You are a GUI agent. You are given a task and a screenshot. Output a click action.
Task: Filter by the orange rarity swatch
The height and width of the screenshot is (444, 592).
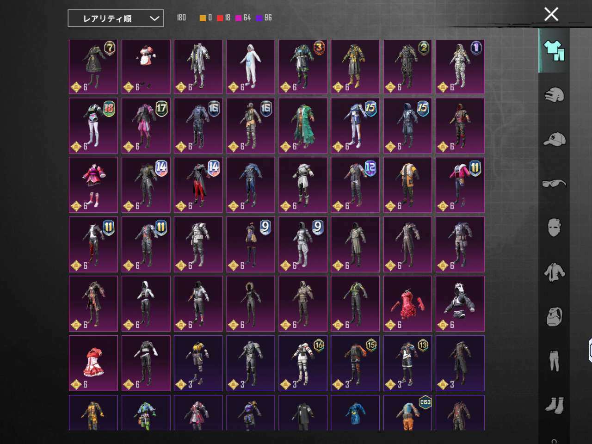point(203,18)
